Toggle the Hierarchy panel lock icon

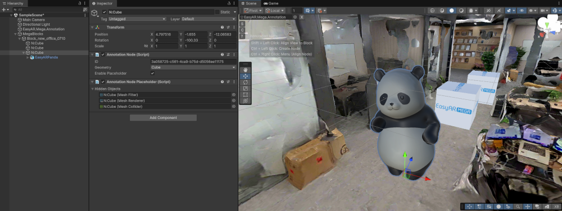click(80, 3)
